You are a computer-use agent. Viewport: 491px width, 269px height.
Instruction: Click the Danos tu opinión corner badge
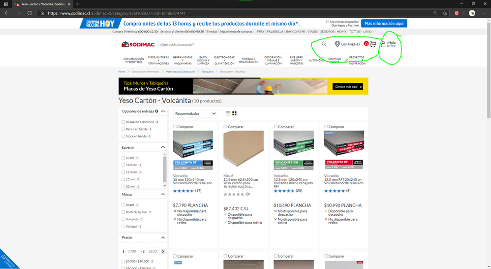[8, 261]
